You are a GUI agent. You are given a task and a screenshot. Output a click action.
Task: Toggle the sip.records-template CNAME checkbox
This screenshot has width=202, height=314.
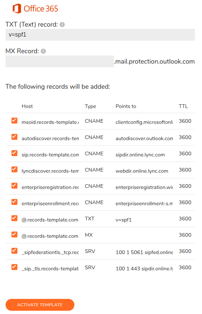point(14,153)
